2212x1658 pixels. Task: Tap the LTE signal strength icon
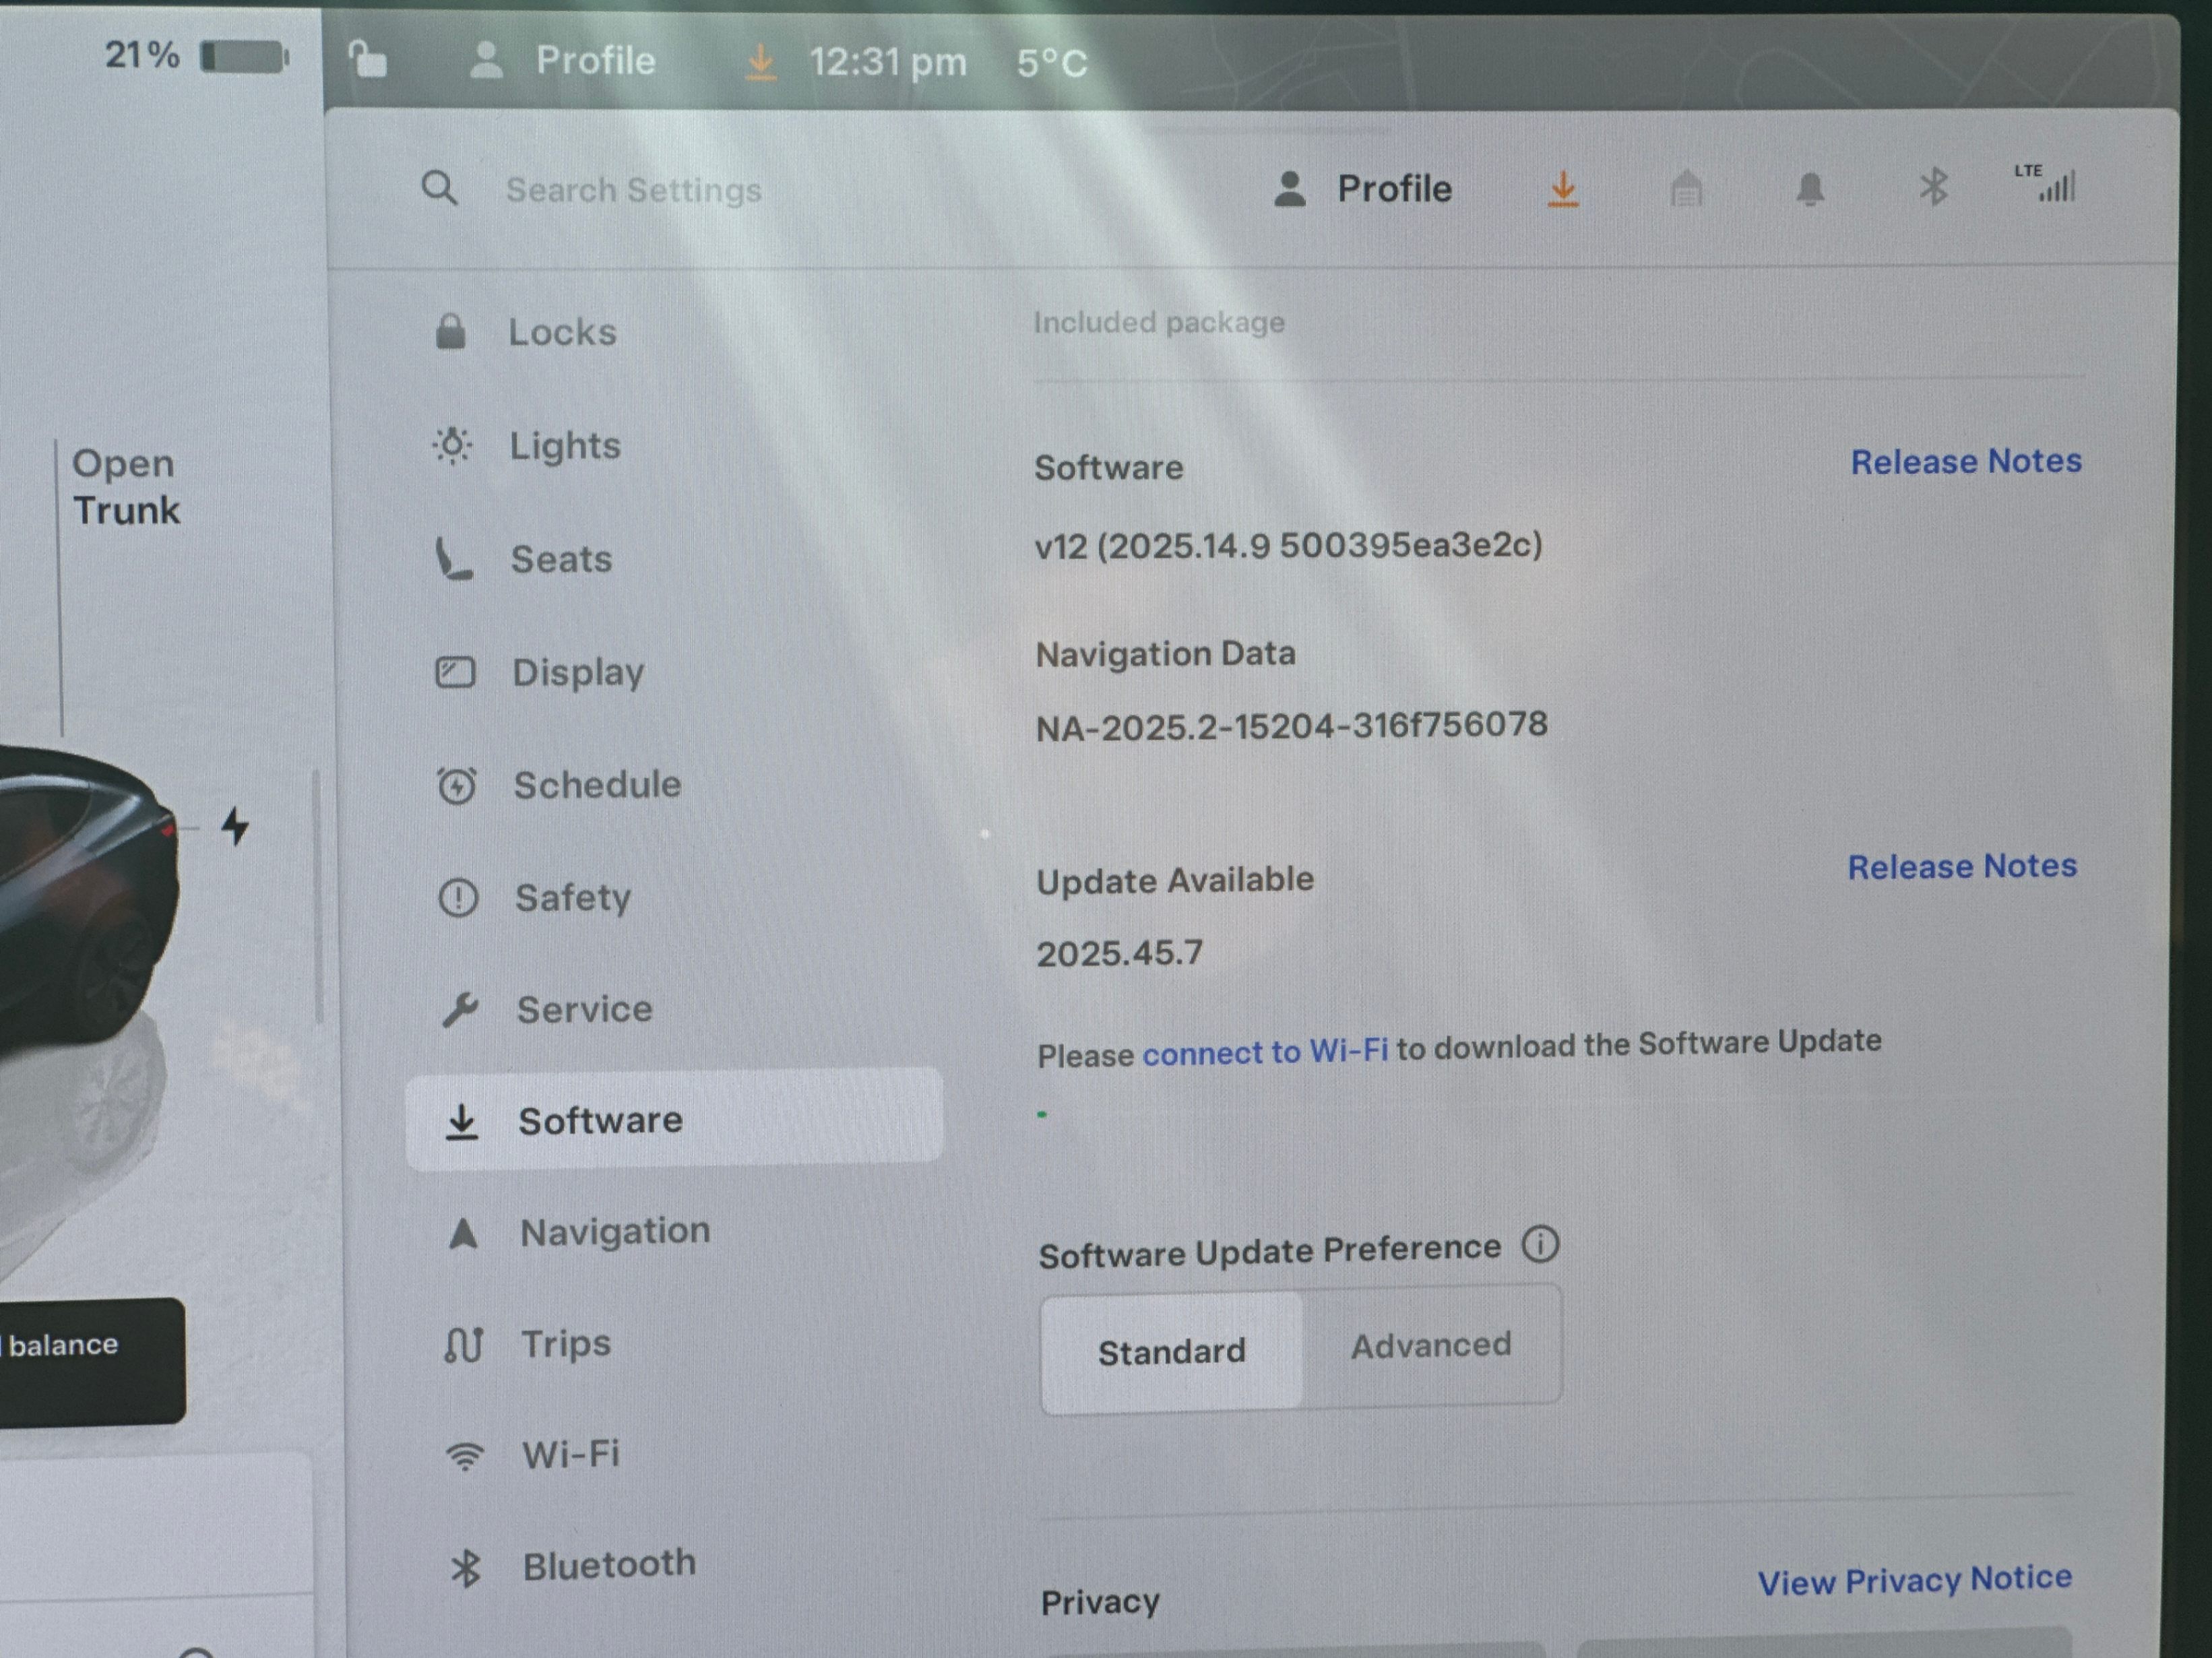[2047, 184]
